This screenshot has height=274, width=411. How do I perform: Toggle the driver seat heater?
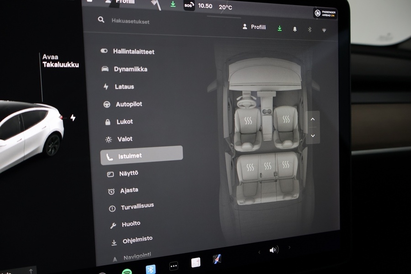(247, 120)
